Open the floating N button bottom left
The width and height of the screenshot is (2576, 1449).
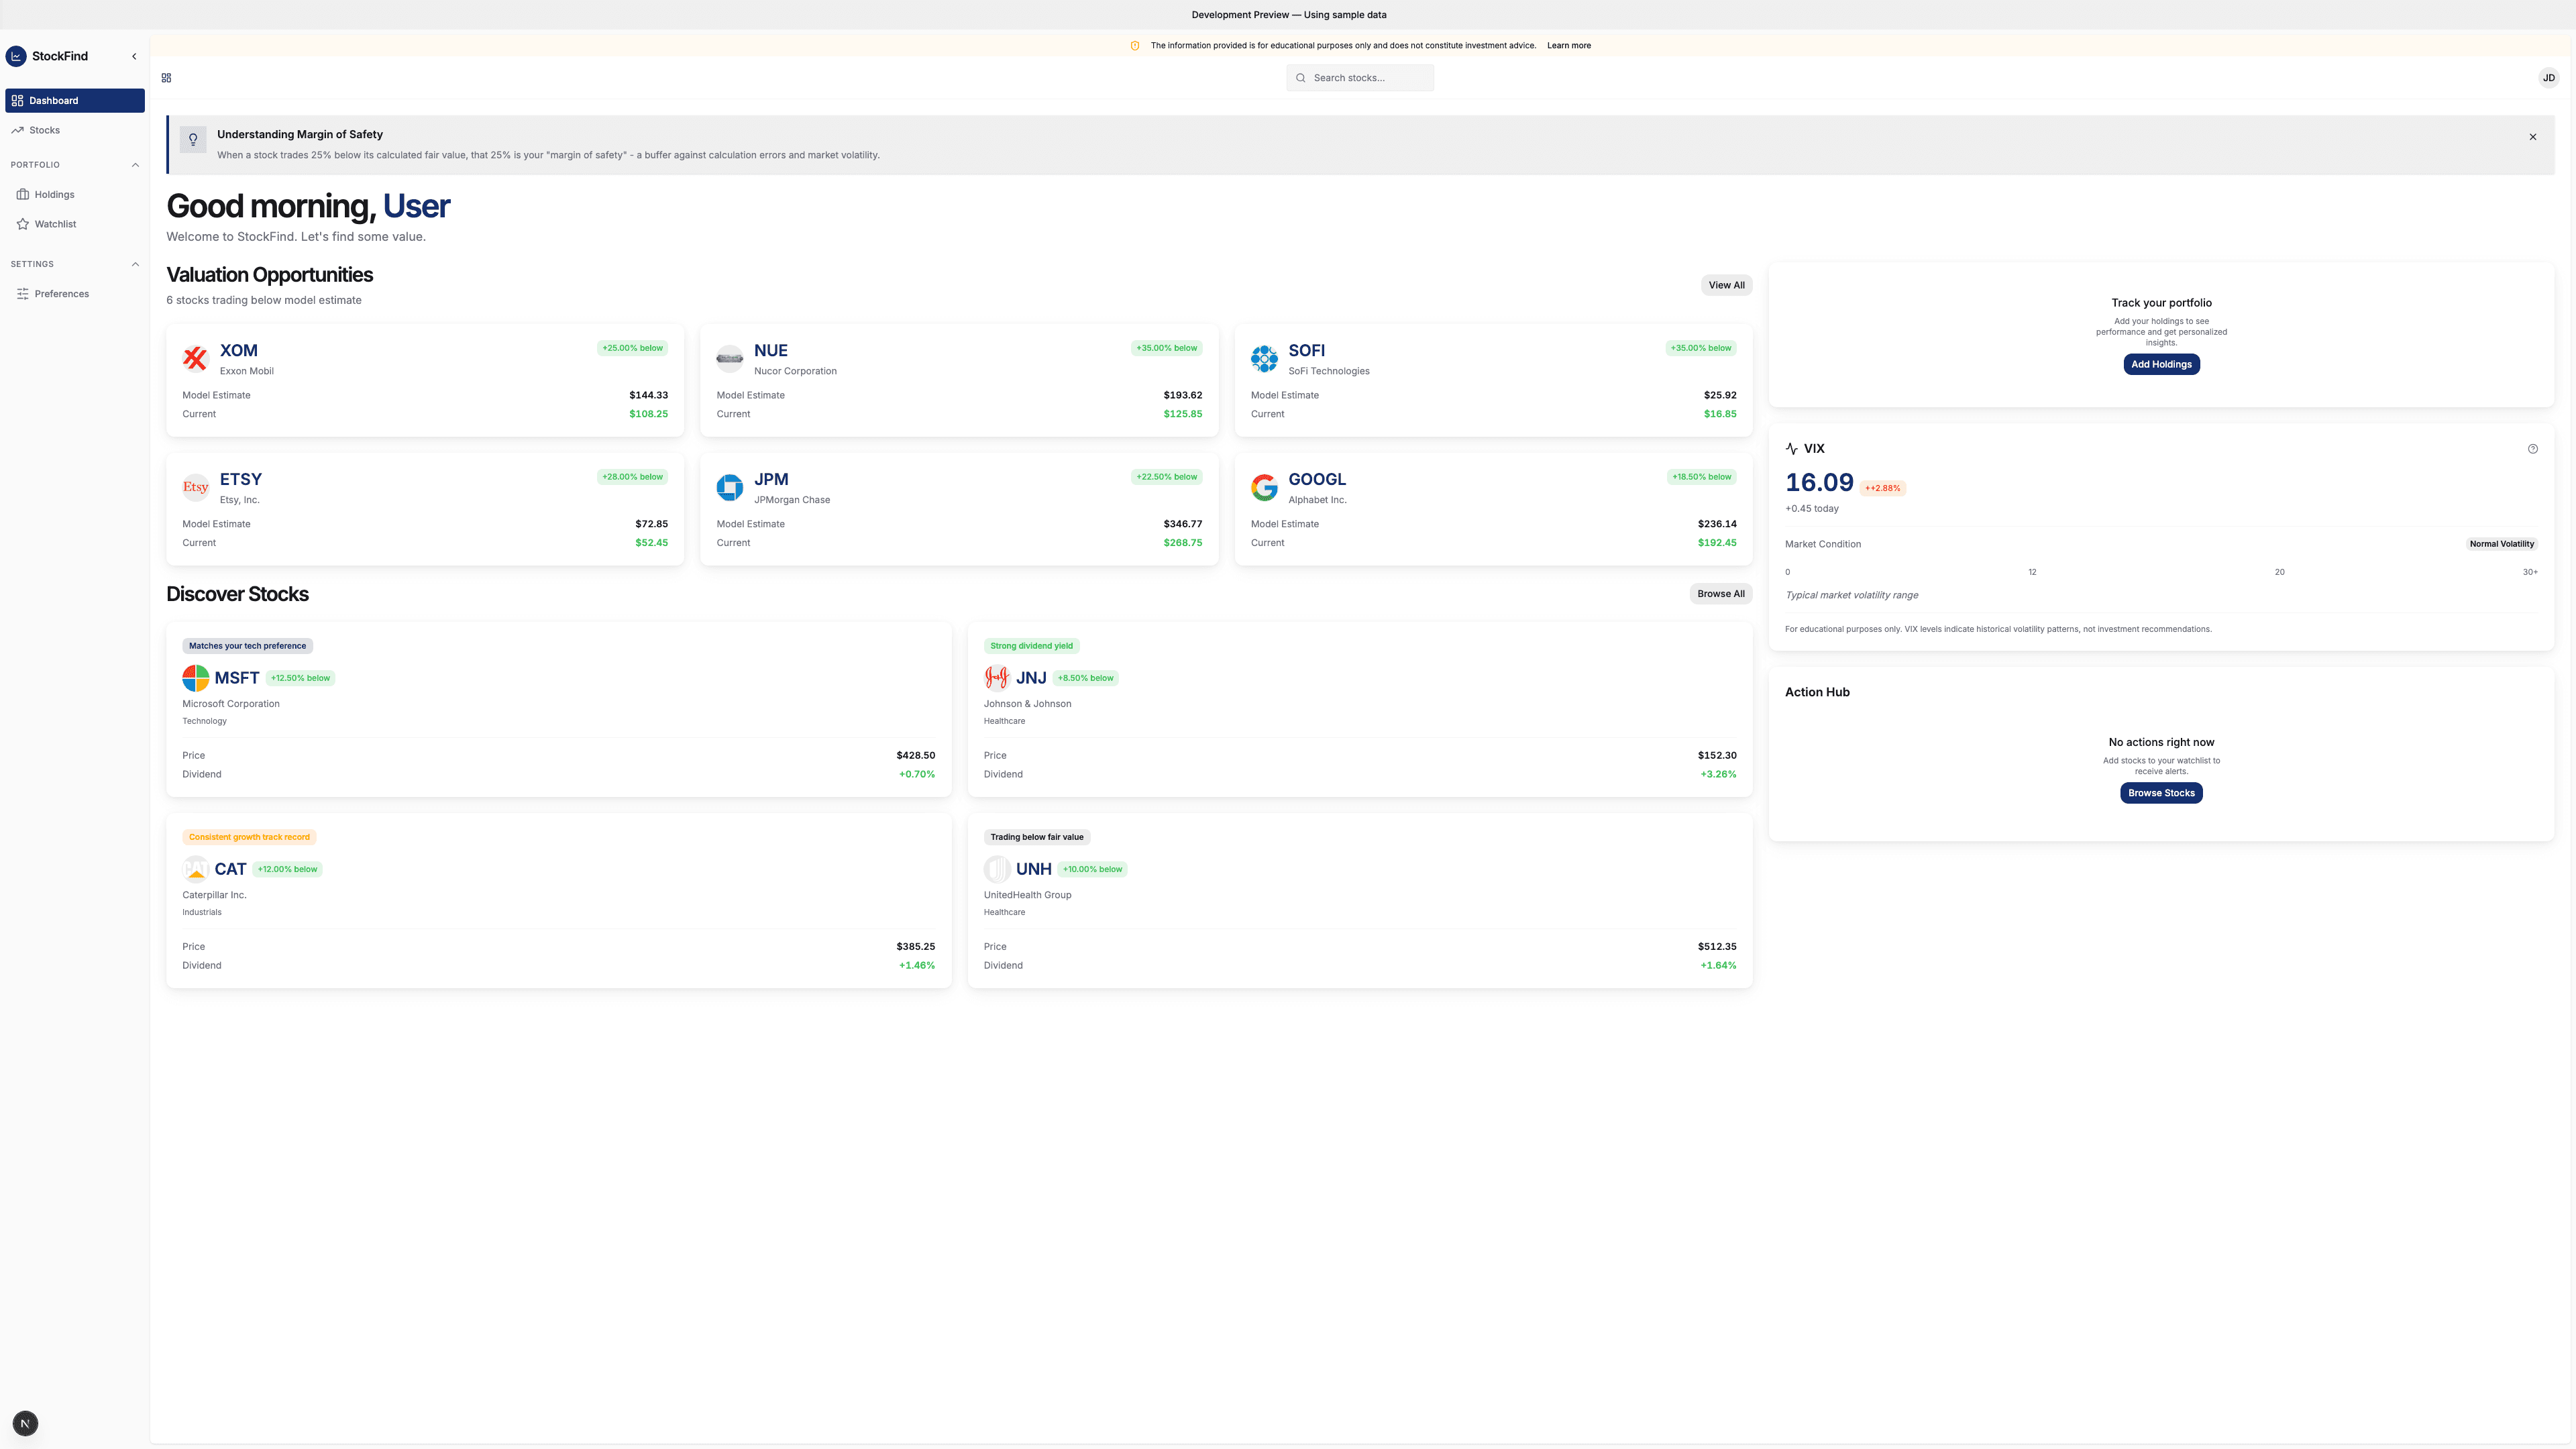25,1423
